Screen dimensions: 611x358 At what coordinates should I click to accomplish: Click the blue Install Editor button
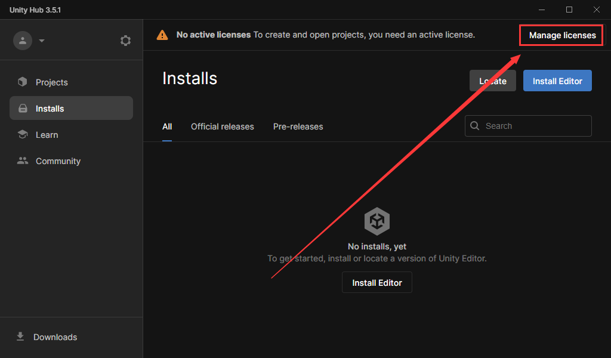557,81
